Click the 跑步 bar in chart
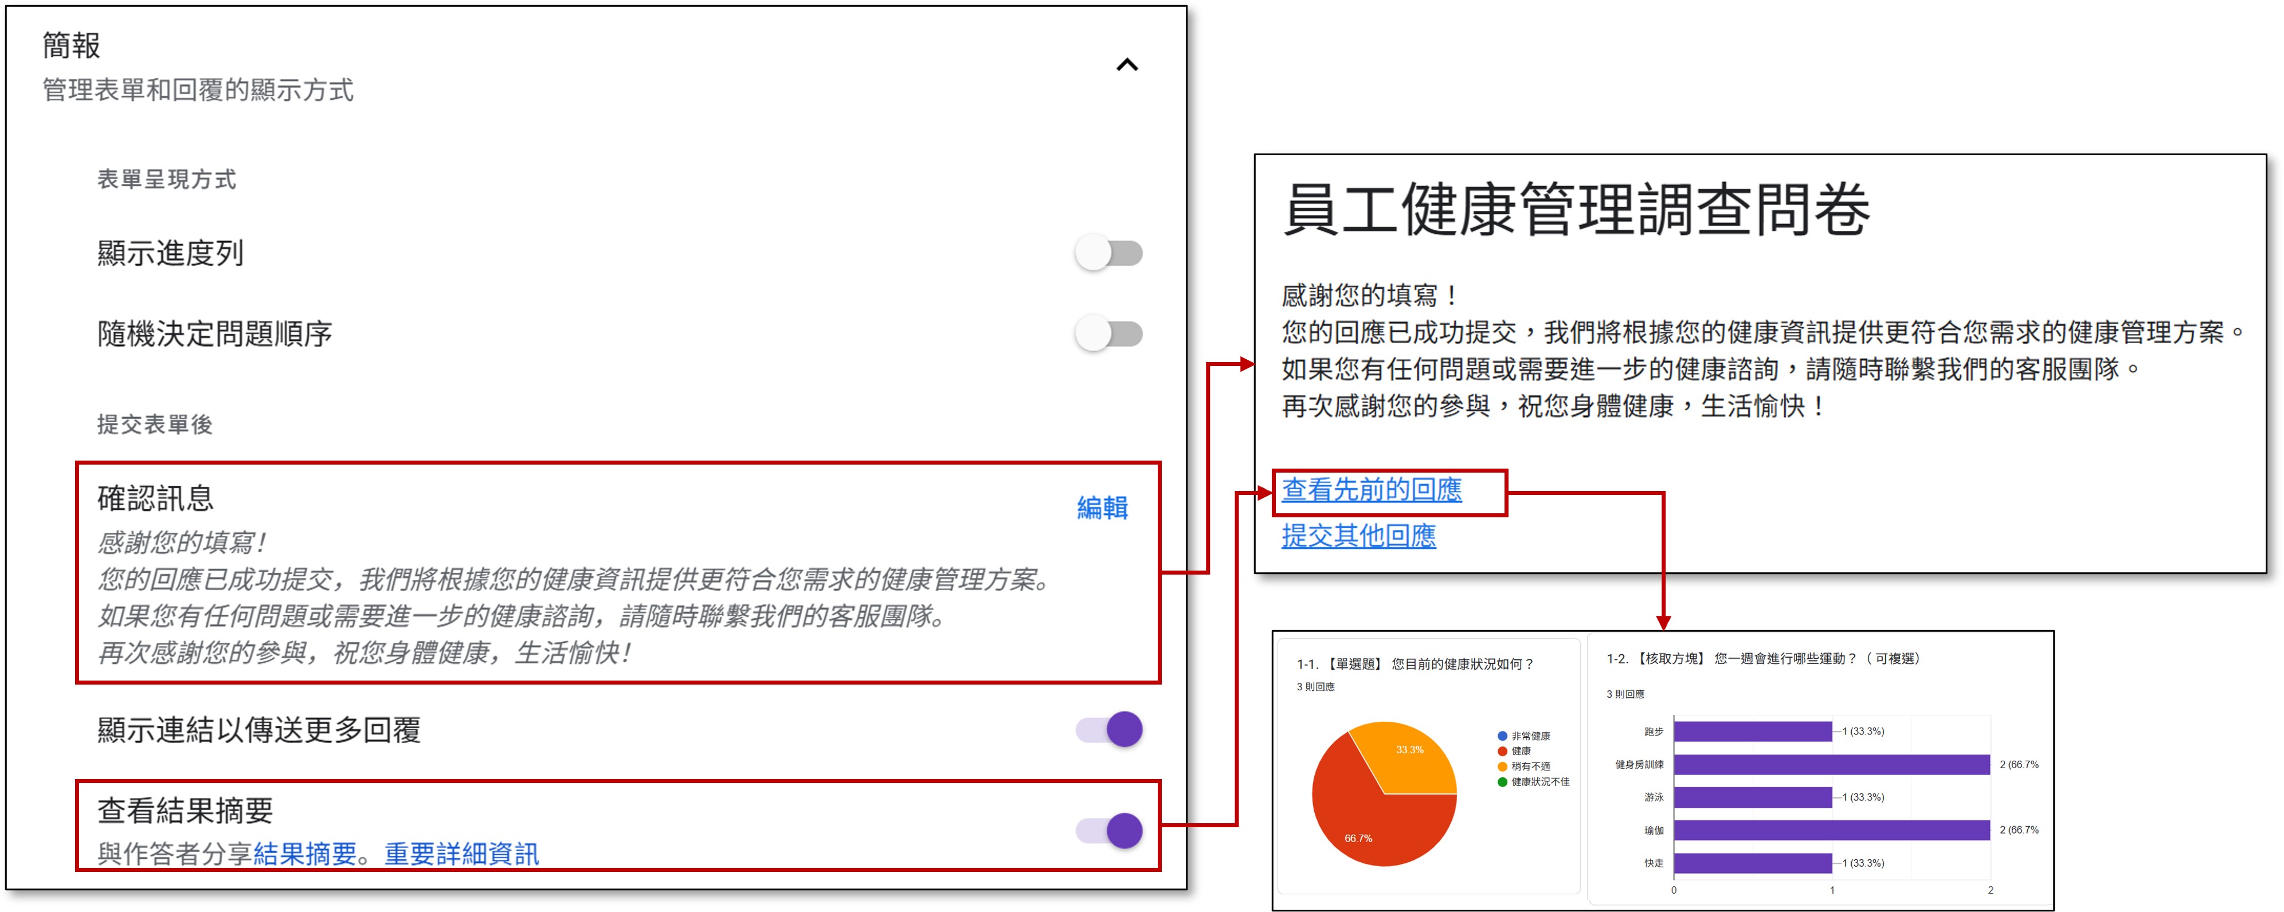Screen dimensions: 2284x912 click(x=1751, y=731)
